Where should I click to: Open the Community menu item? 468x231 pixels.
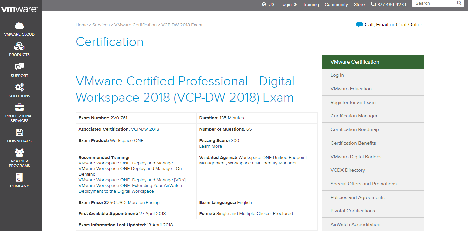pos(336,5)
